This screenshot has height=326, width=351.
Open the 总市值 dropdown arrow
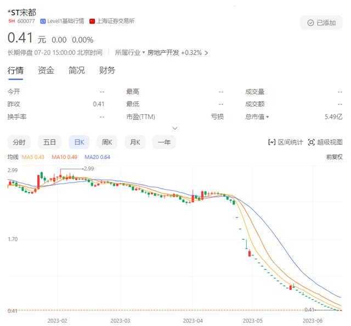pyautogui.click(x=267, y=117)
